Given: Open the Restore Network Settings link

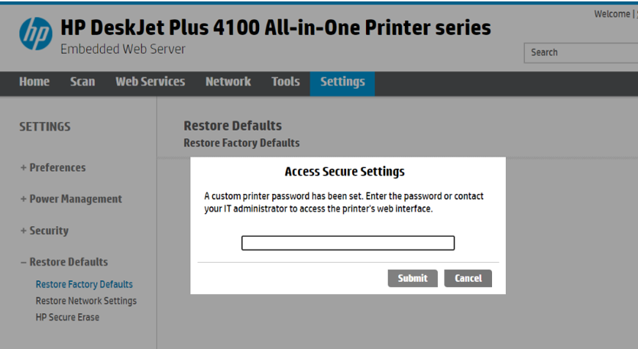Looking at the screenshot, I should pyautogui.click(x=86, y=301).
